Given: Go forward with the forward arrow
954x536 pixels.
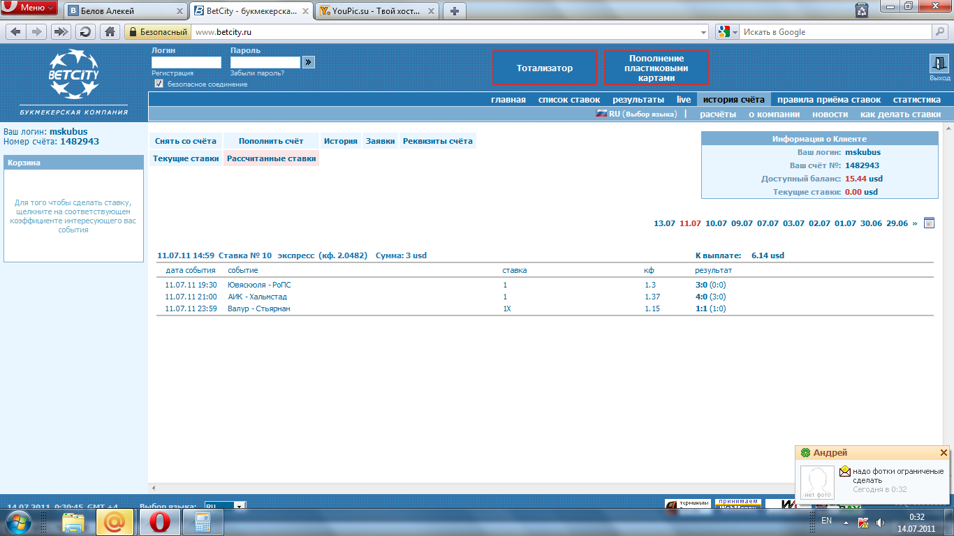Looking at the screenshot, I should 37,31.
